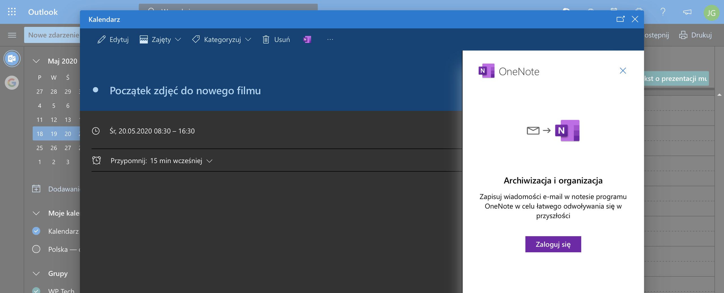Open more options ellipsis in toolbar
This screenshot has width=724, height=293.
(x=330, y=40)
